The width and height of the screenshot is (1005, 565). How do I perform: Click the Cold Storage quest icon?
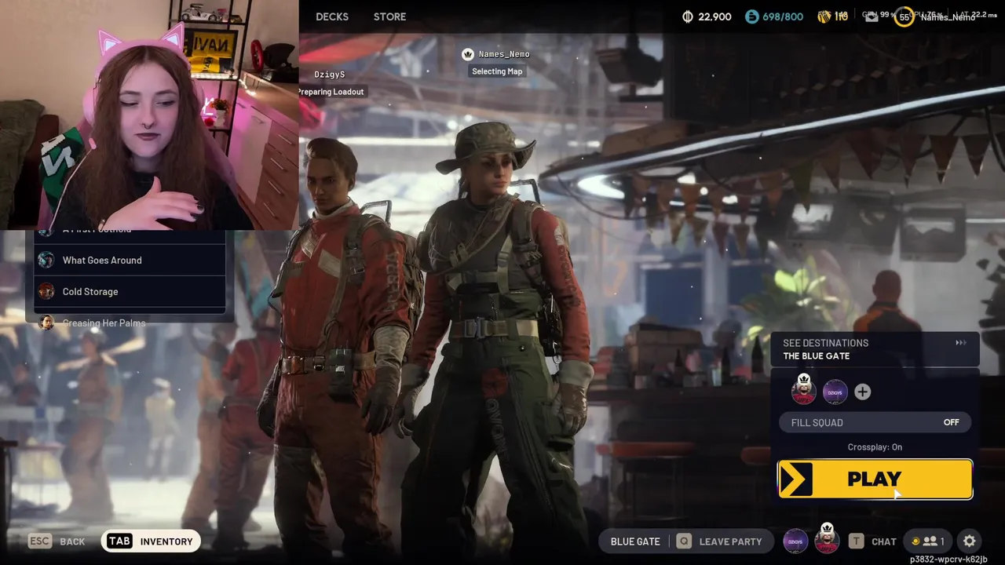[46, 291]
